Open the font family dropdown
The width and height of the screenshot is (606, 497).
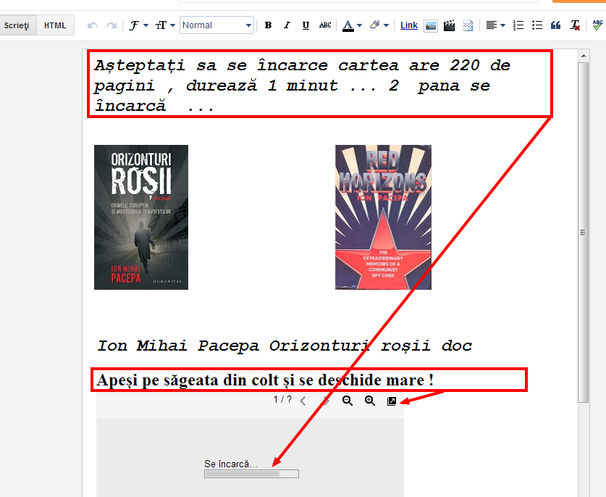pos(138,25)
